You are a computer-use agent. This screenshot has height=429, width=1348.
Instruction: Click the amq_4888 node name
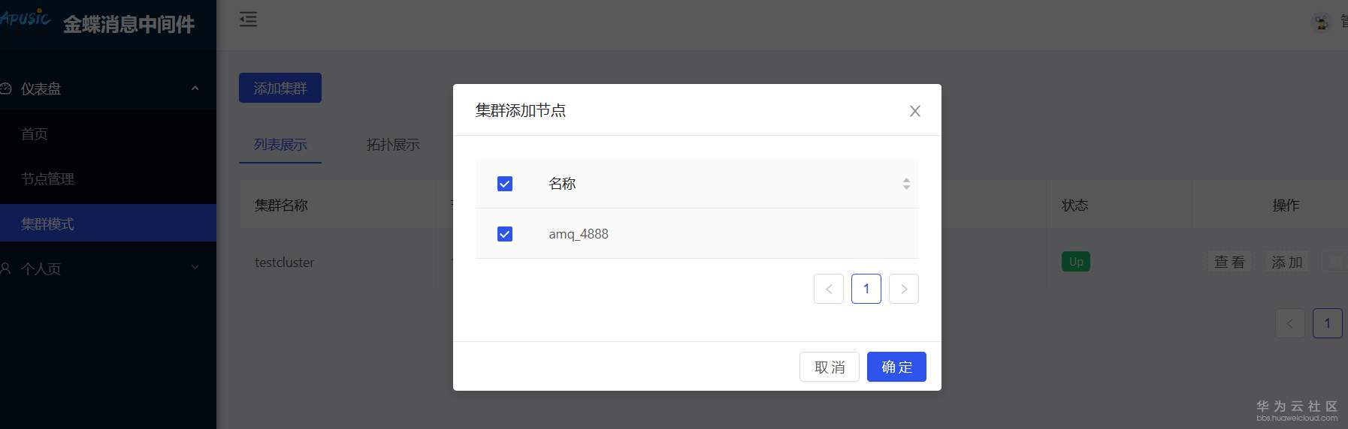point(579,234)
